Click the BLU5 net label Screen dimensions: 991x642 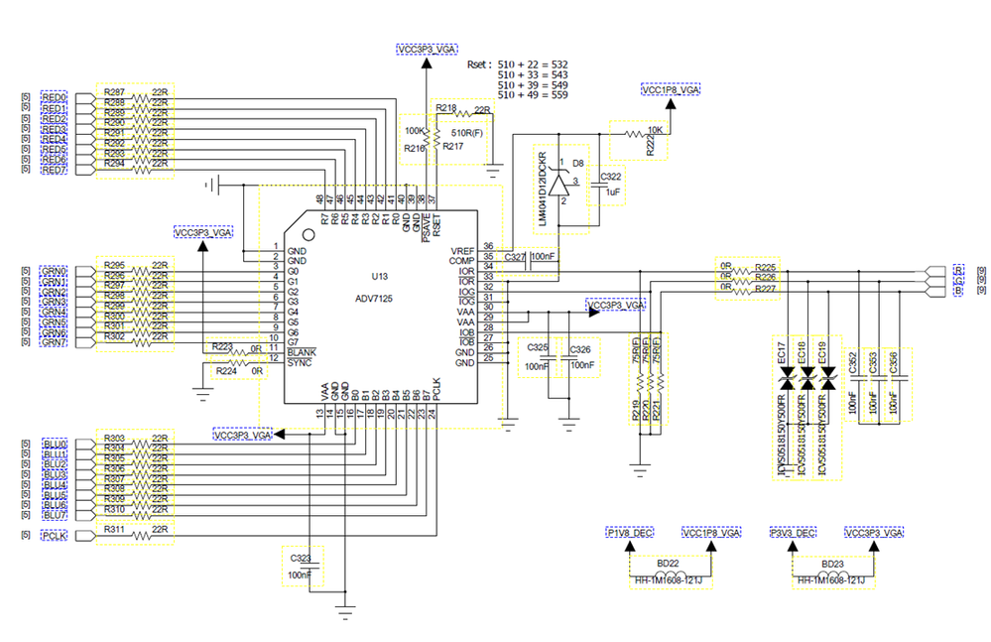click(x=55, y=495)
